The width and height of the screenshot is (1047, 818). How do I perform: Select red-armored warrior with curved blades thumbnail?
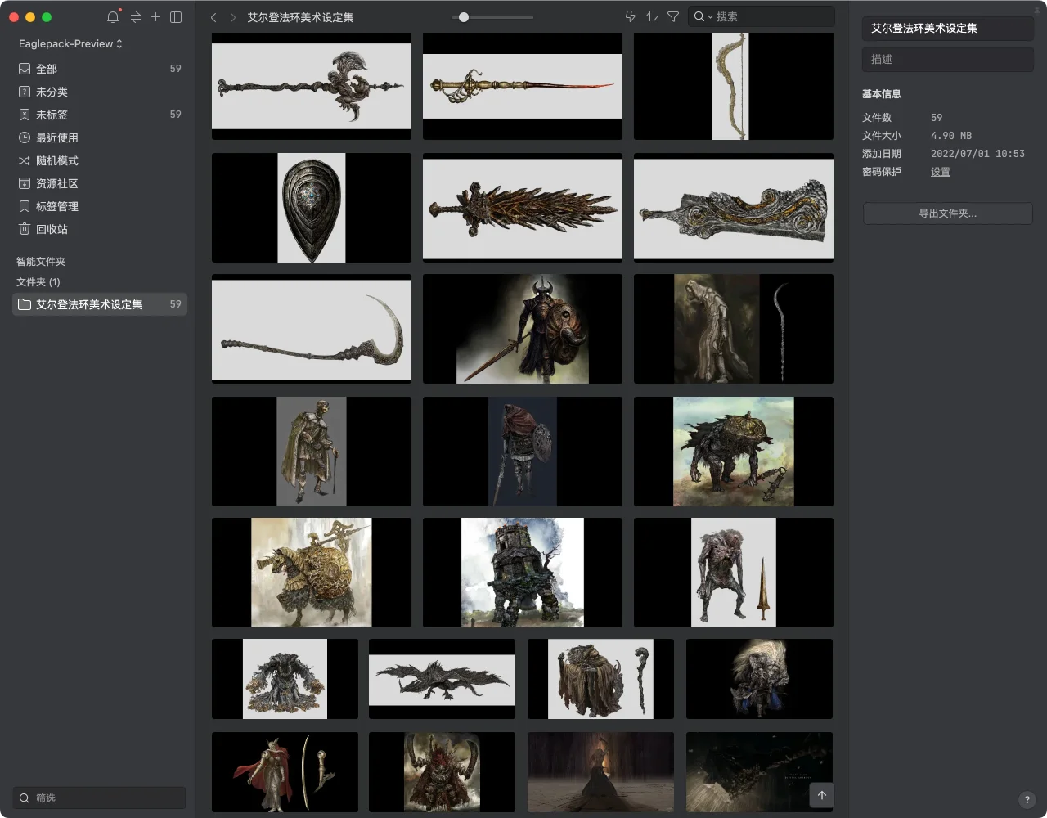(443, 772)
